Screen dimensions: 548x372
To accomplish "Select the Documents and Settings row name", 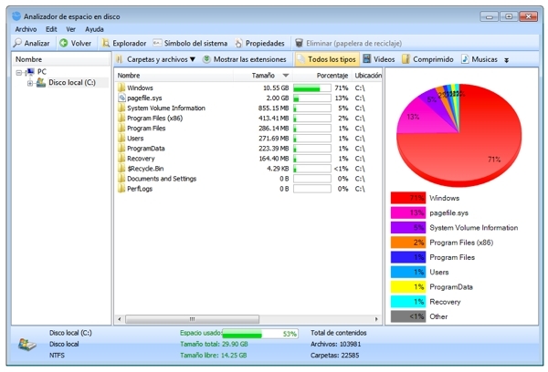I will tap(162, 179).
